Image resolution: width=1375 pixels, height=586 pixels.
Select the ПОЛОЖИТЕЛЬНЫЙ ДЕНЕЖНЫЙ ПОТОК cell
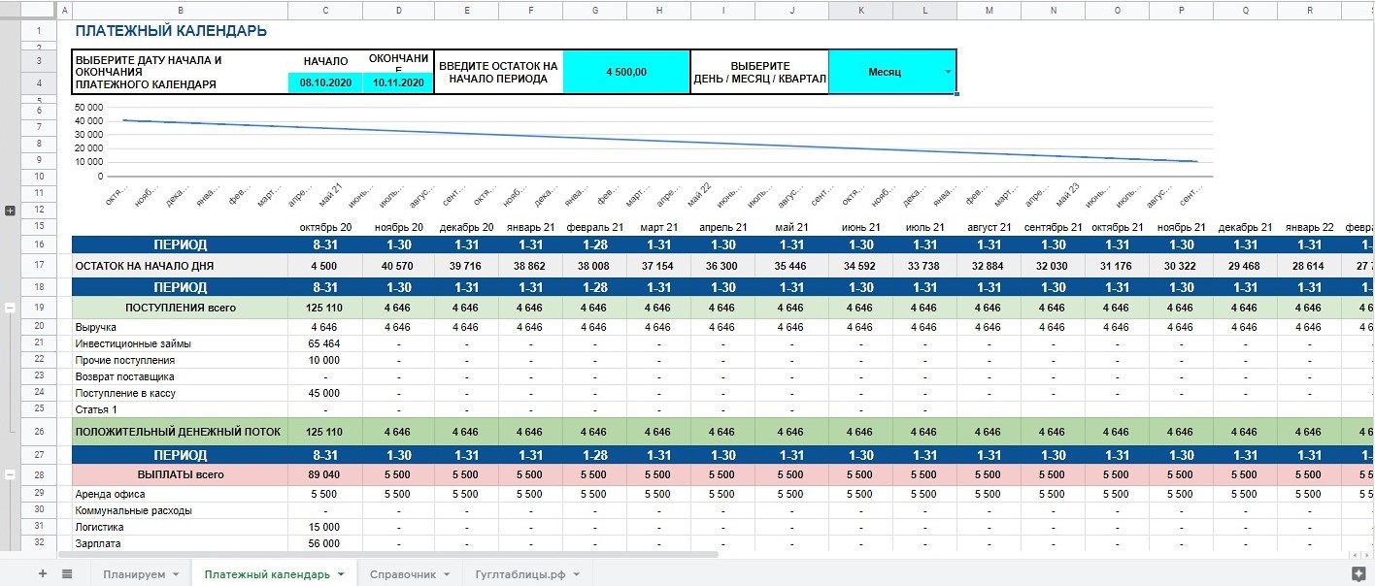[180, 432]
